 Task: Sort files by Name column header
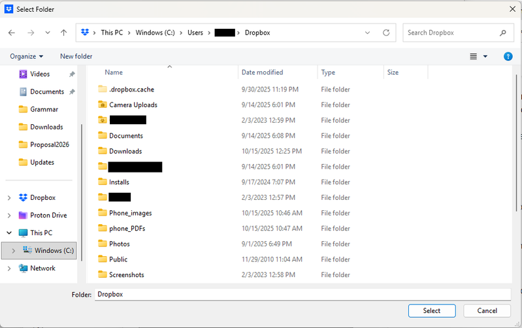(114, 73)
